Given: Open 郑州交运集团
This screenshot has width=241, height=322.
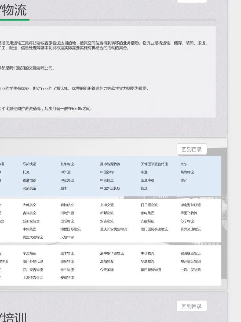Looking at the screenshot, I should point(191,261).
